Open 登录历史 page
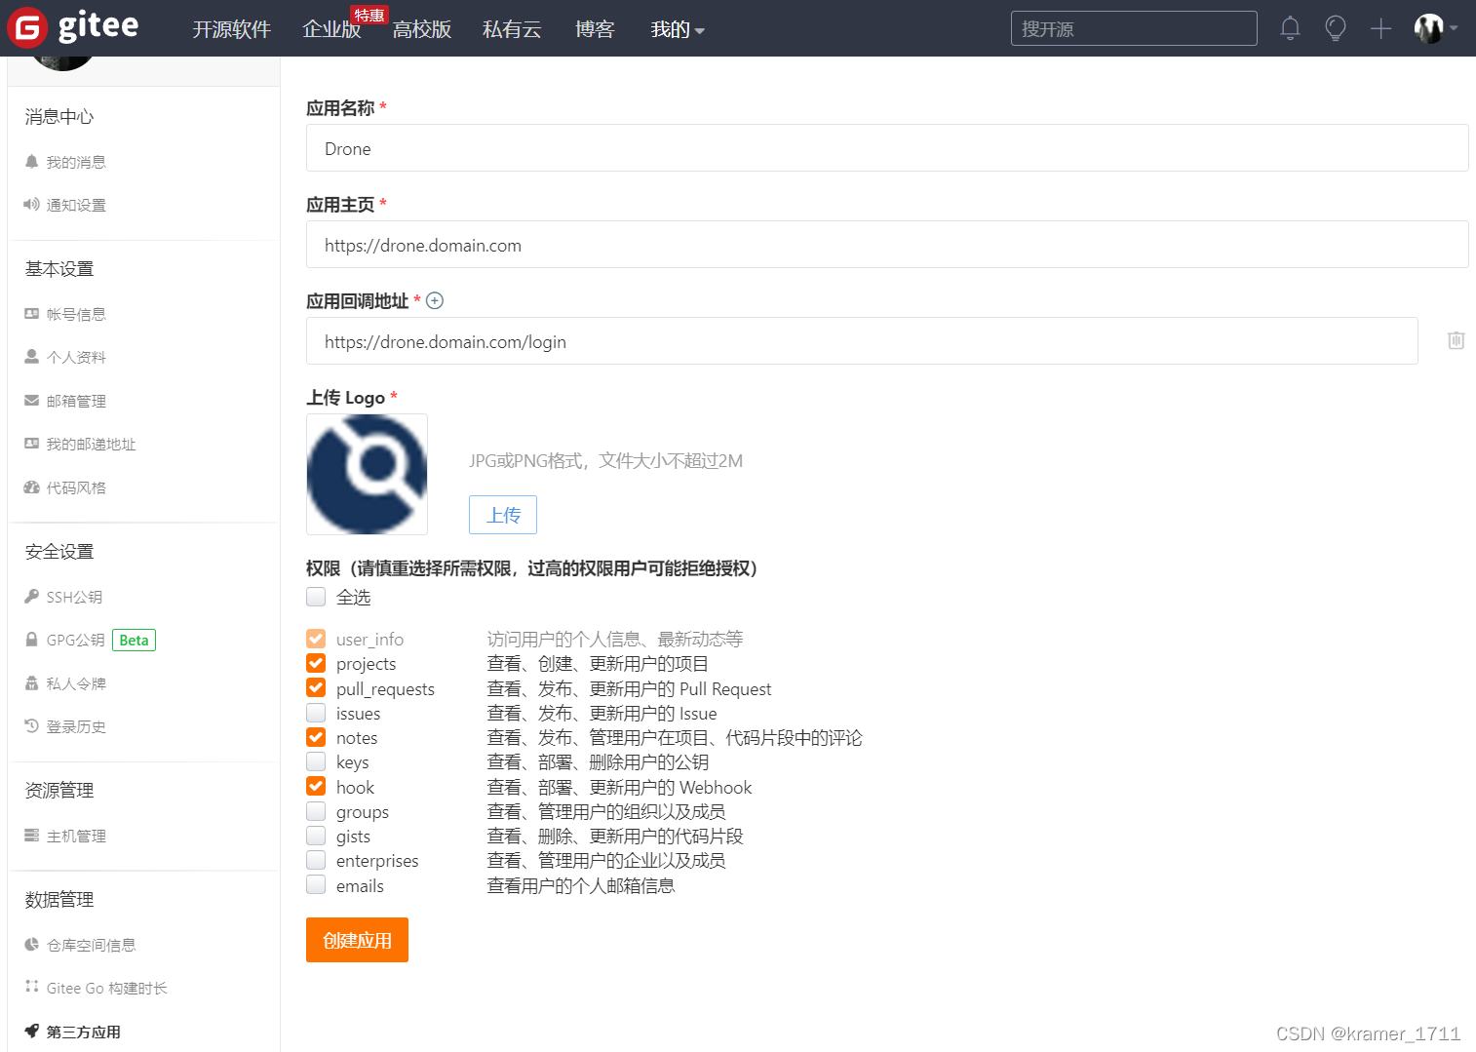The width and height of the screenshot is (1476, 1052). pos(77,725)
